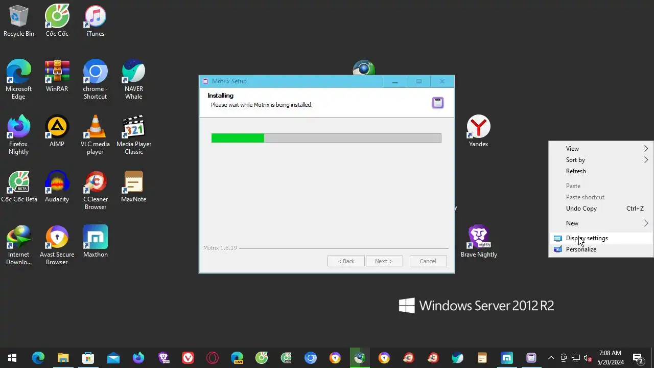This screenshot has height=368, width=654.
Task: Expand the Sort by submenu
Action: (x=601, y=160)
